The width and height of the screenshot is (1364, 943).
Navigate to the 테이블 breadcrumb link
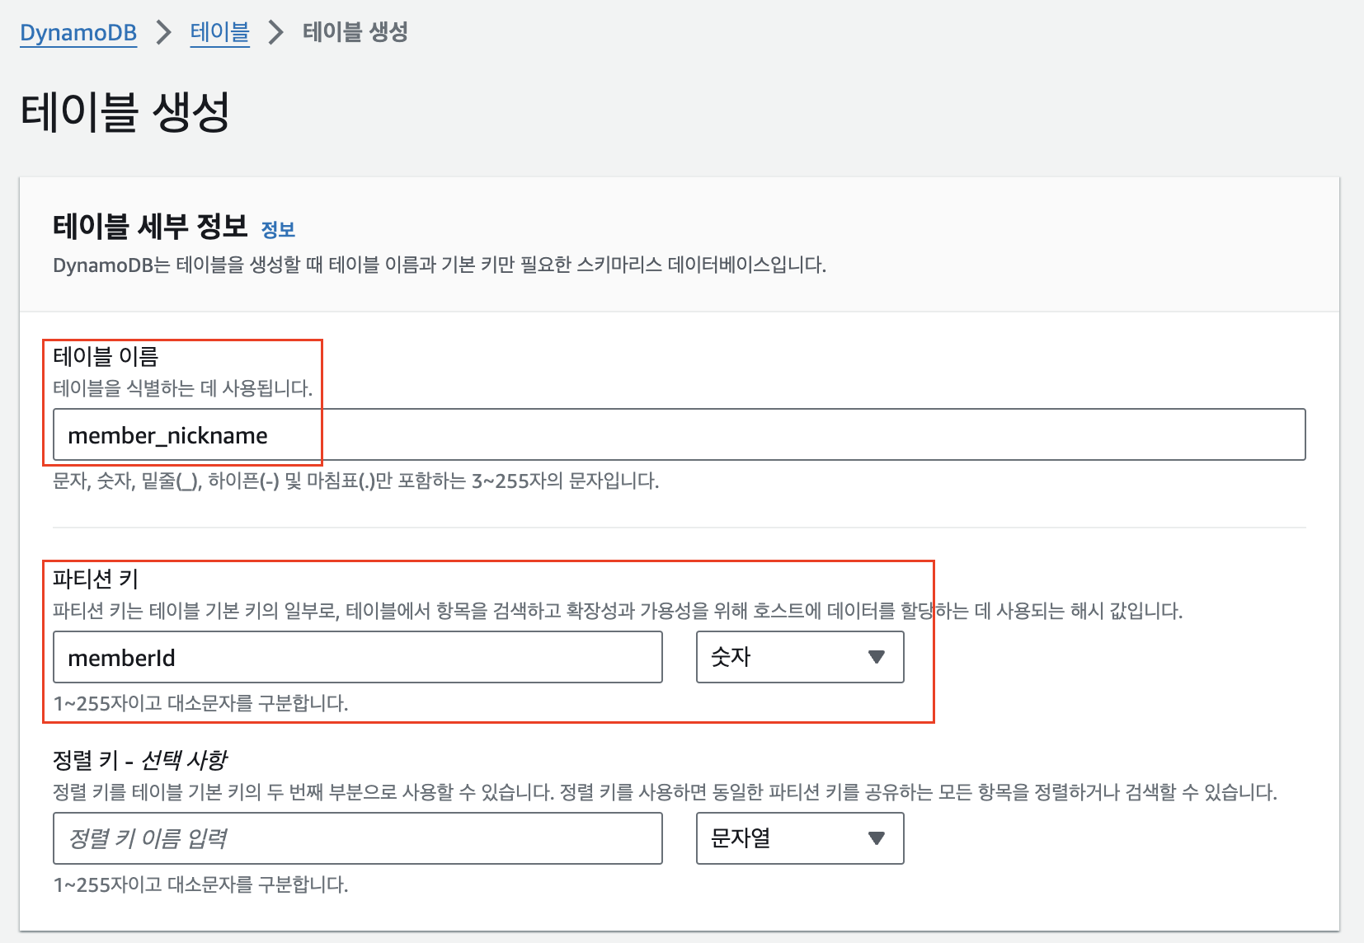[219, 31]
